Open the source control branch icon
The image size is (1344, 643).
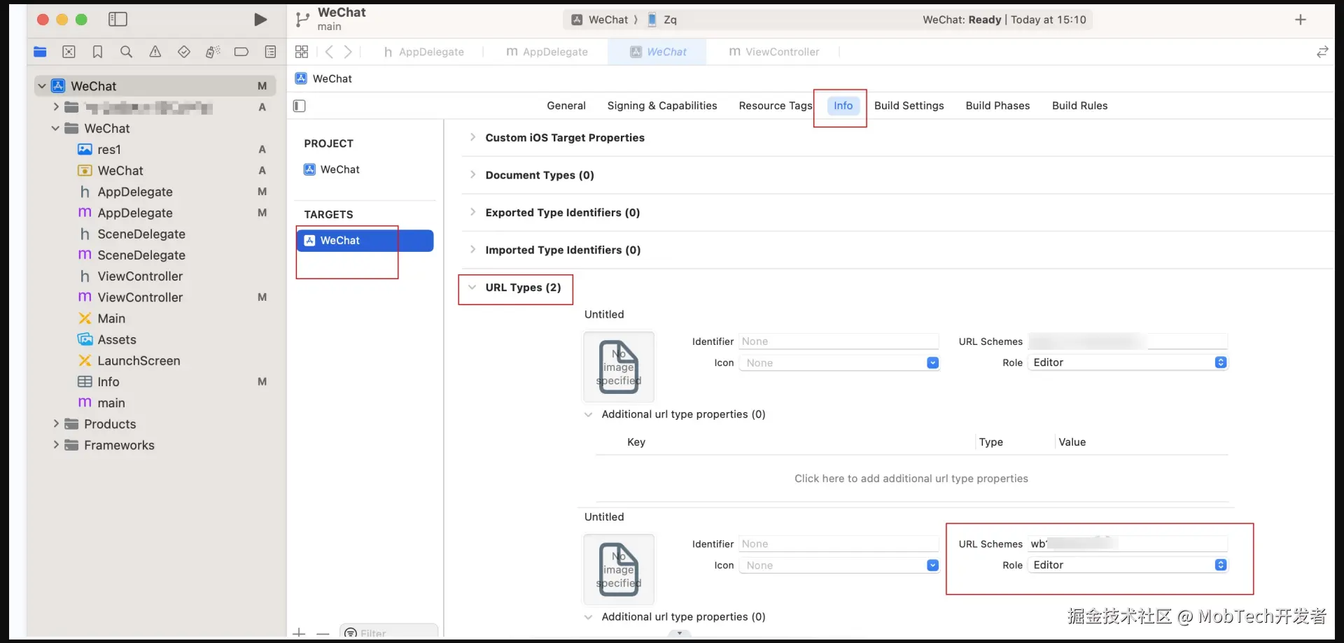[x=302, y=20]
